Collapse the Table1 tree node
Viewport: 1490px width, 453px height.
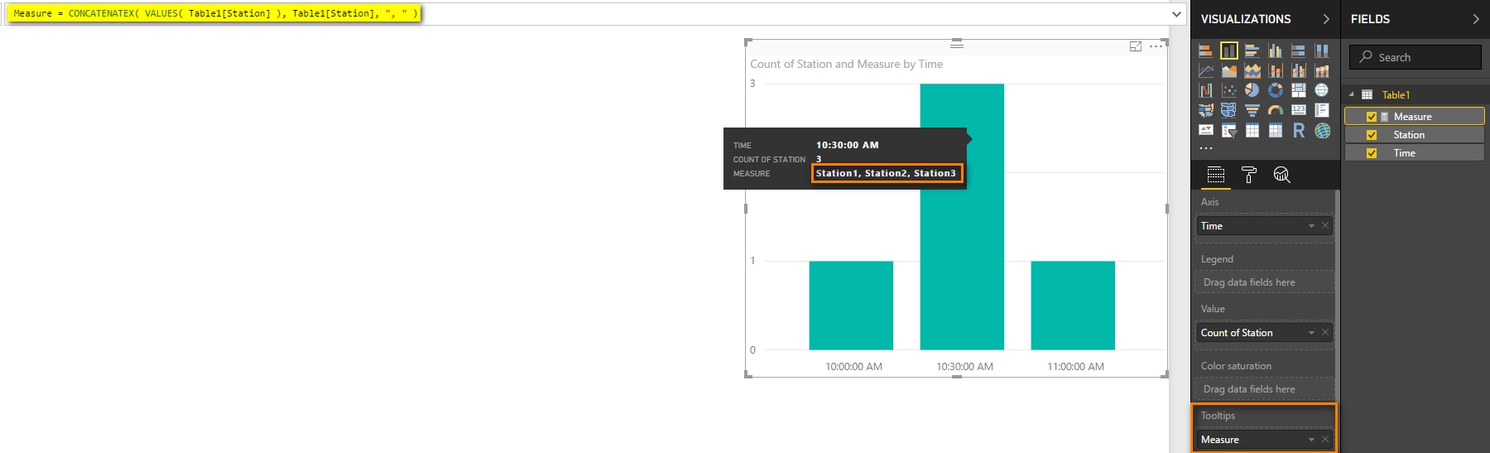1352,94
